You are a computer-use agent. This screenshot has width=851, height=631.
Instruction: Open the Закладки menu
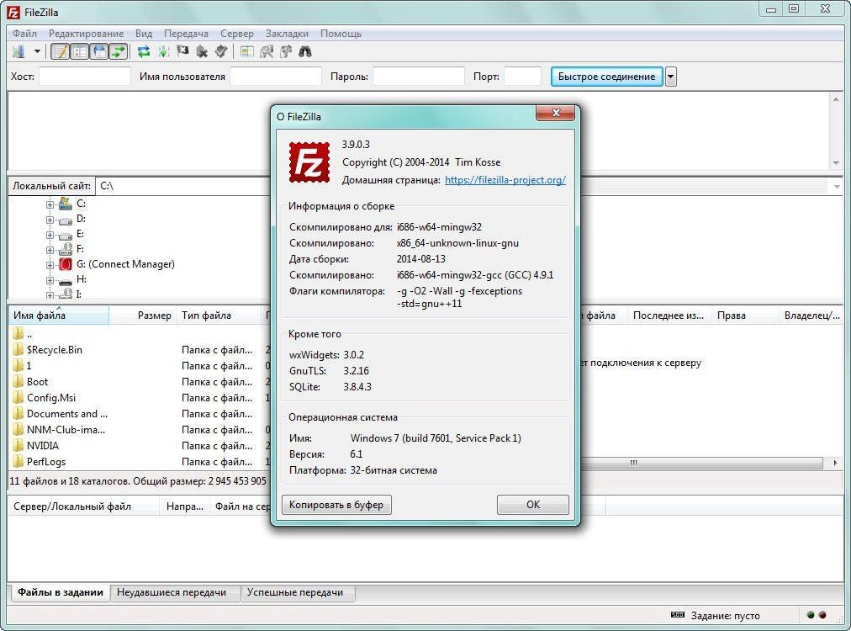tap(287, 33)
